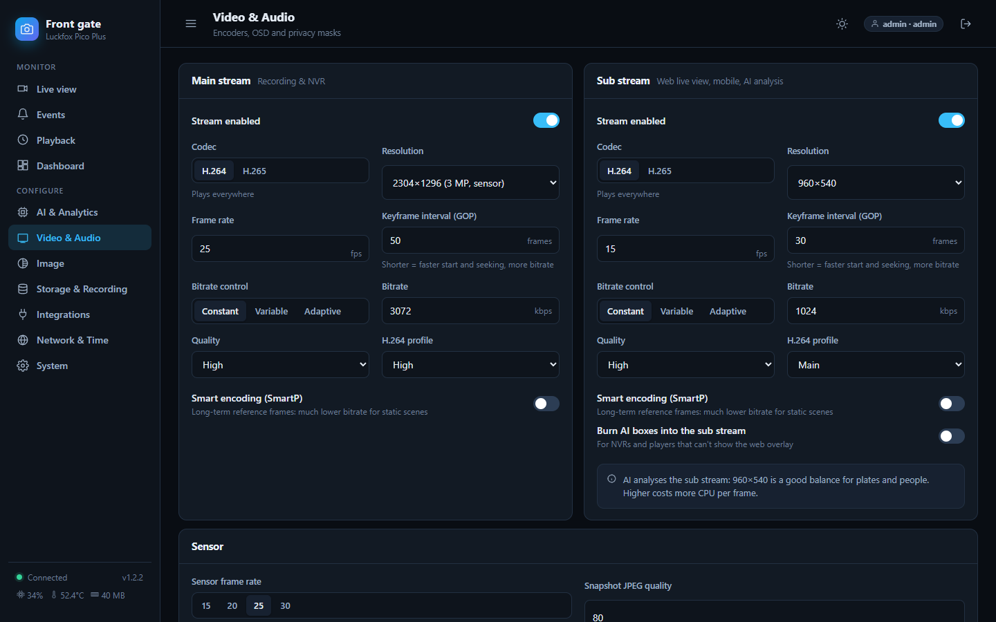The width and height of the screenshot is (996, 622).
Task: Click Main stream Keyframe interval 50 field
Action: point(470,240)
